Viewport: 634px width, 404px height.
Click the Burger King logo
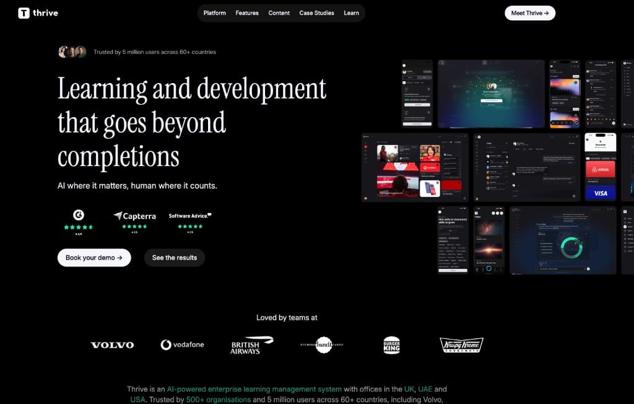coord(391,345)
